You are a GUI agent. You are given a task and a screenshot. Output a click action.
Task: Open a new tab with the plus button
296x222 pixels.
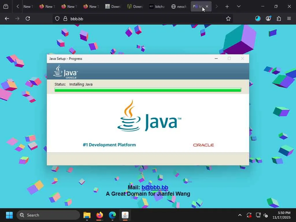click(x=227, y=6)
